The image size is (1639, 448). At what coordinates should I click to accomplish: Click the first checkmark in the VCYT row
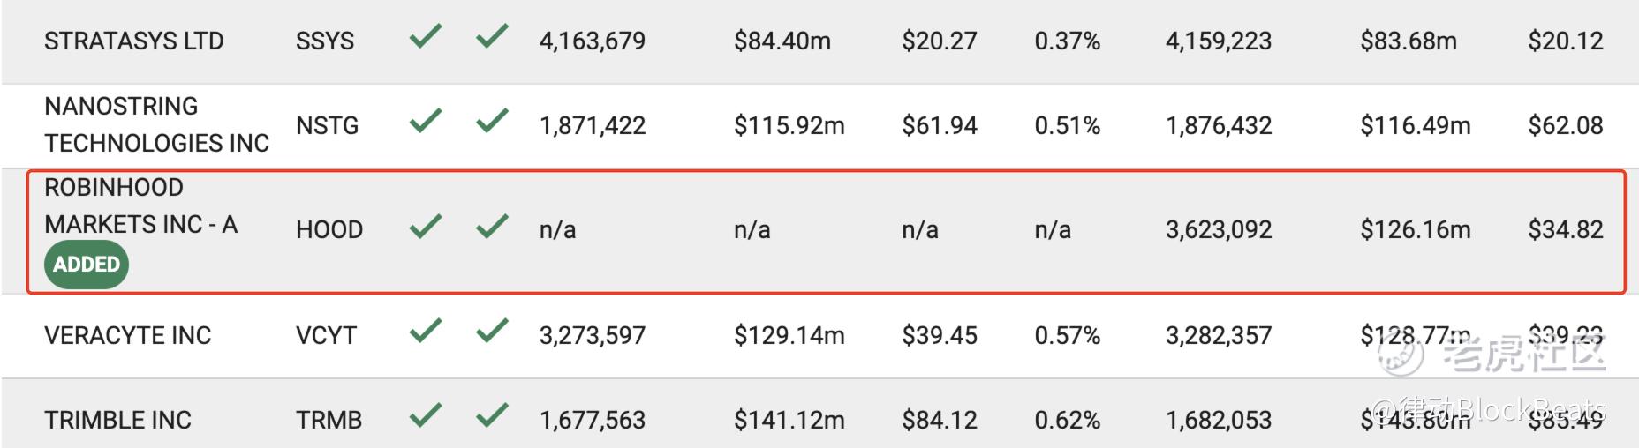[425, 331]
